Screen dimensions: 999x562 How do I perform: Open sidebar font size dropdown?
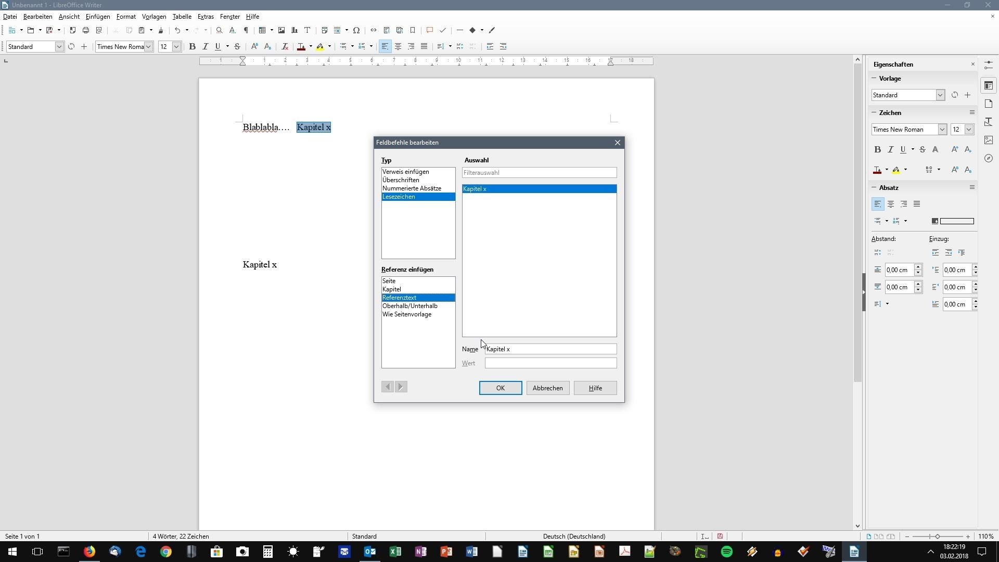tap(969, 130)
